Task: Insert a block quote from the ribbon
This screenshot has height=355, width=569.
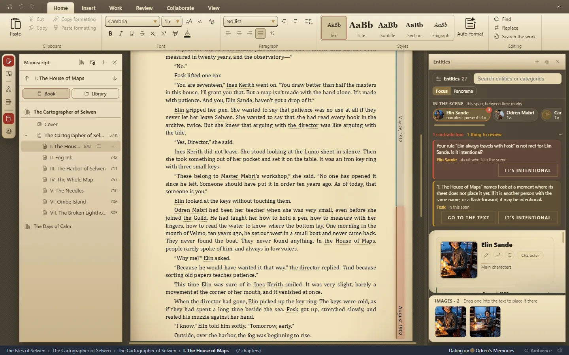Action: [x=272, y=34]
